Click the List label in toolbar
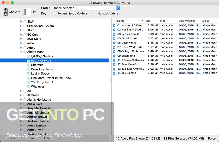This screenshot has height=142, width=219. pyautogui.click(x=34, y=12)
